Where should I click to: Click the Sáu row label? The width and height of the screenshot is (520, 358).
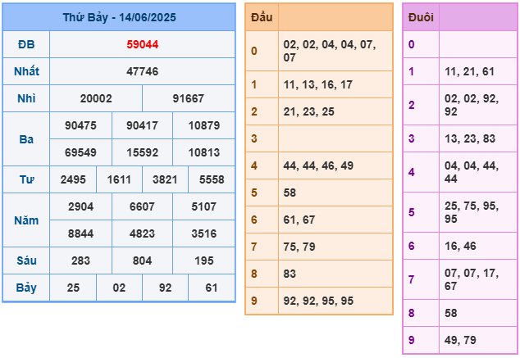(x=26, y=261)
